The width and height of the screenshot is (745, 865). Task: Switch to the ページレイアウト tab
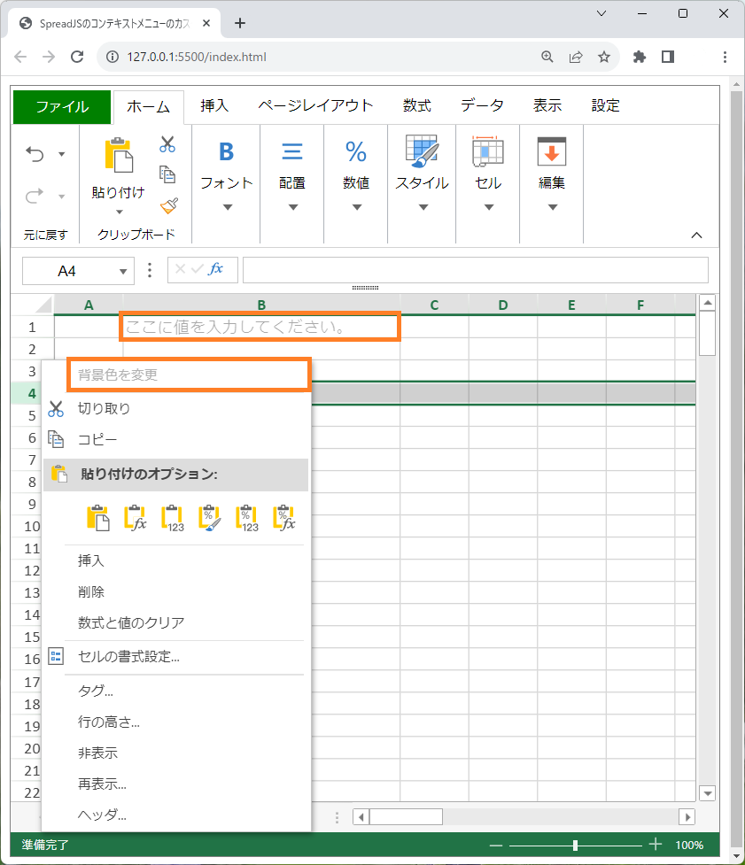pyautogui.click(x=315, y=105)
